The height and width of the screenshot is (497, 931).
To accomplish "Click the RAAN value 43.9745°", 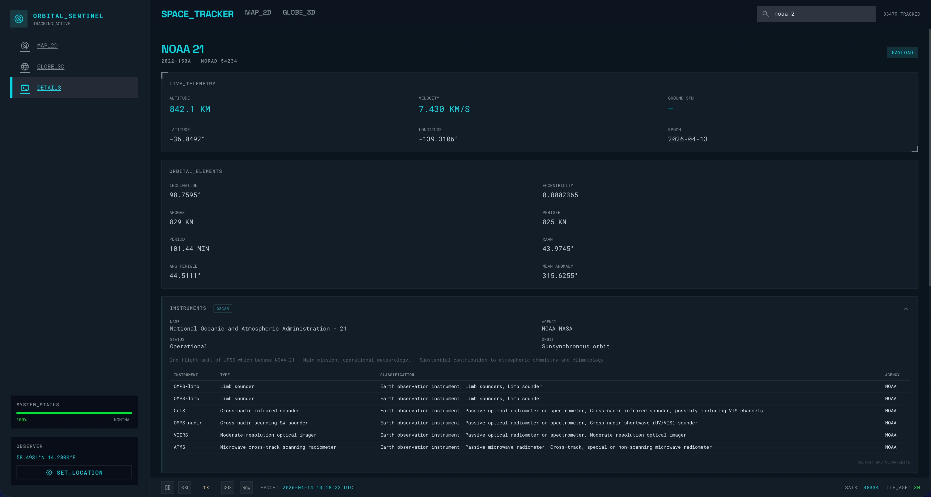I will [558, 249].
